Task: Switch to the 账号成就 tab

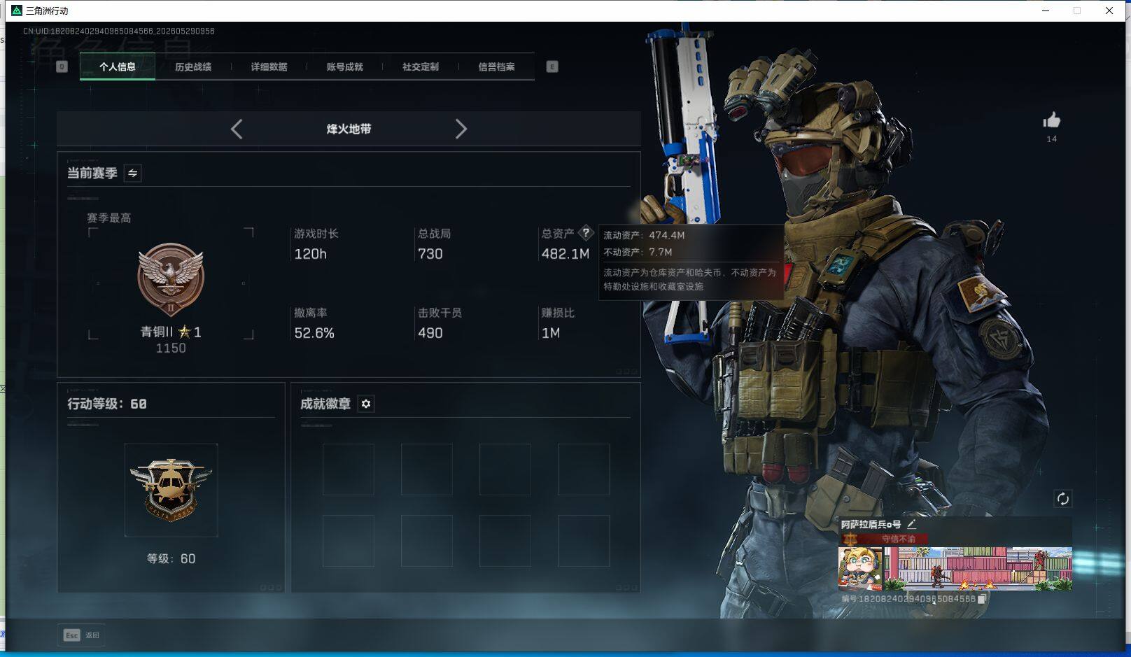Action: [x=345, y=66]
